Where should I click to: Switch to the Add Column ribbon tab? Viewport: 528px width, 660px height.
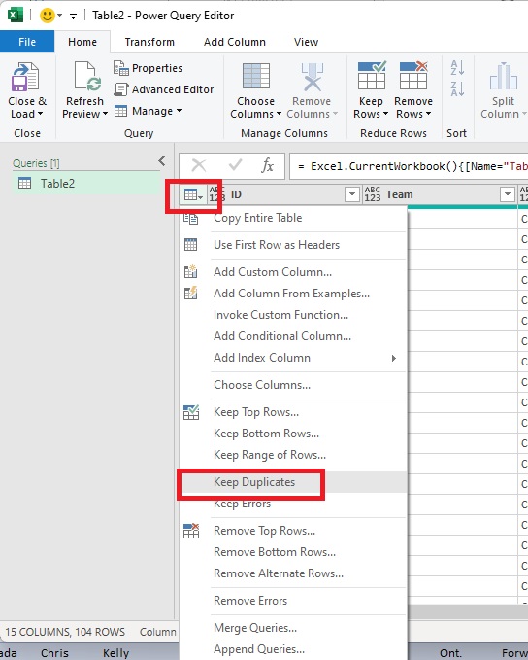pos(235,42)
